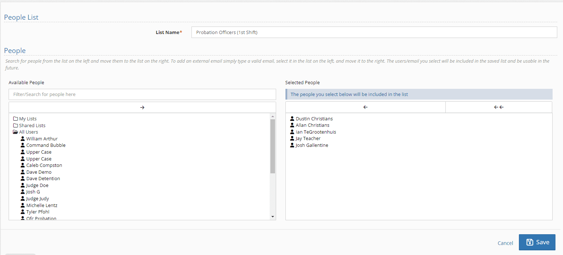Click the person icon beside Judge Doe
This screenshot has height=255, width=563.
(23, 185)
